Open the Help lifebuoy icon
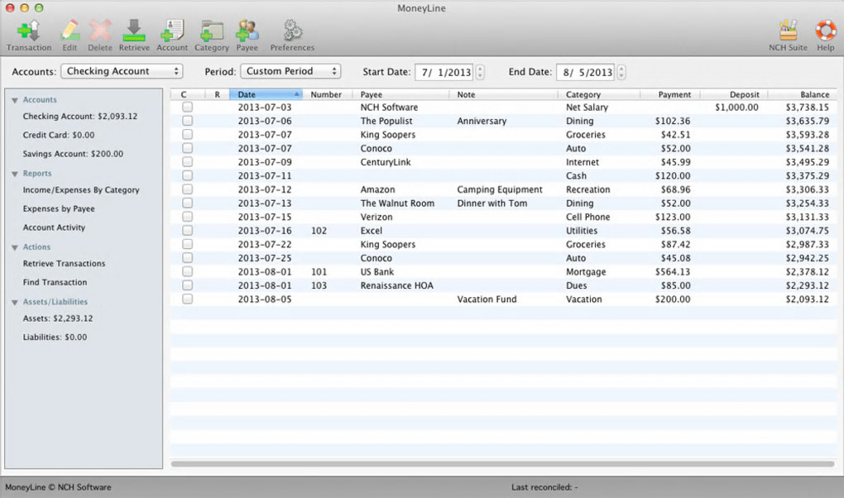Screen dimensions: 844x498 [x=825, y=31]
